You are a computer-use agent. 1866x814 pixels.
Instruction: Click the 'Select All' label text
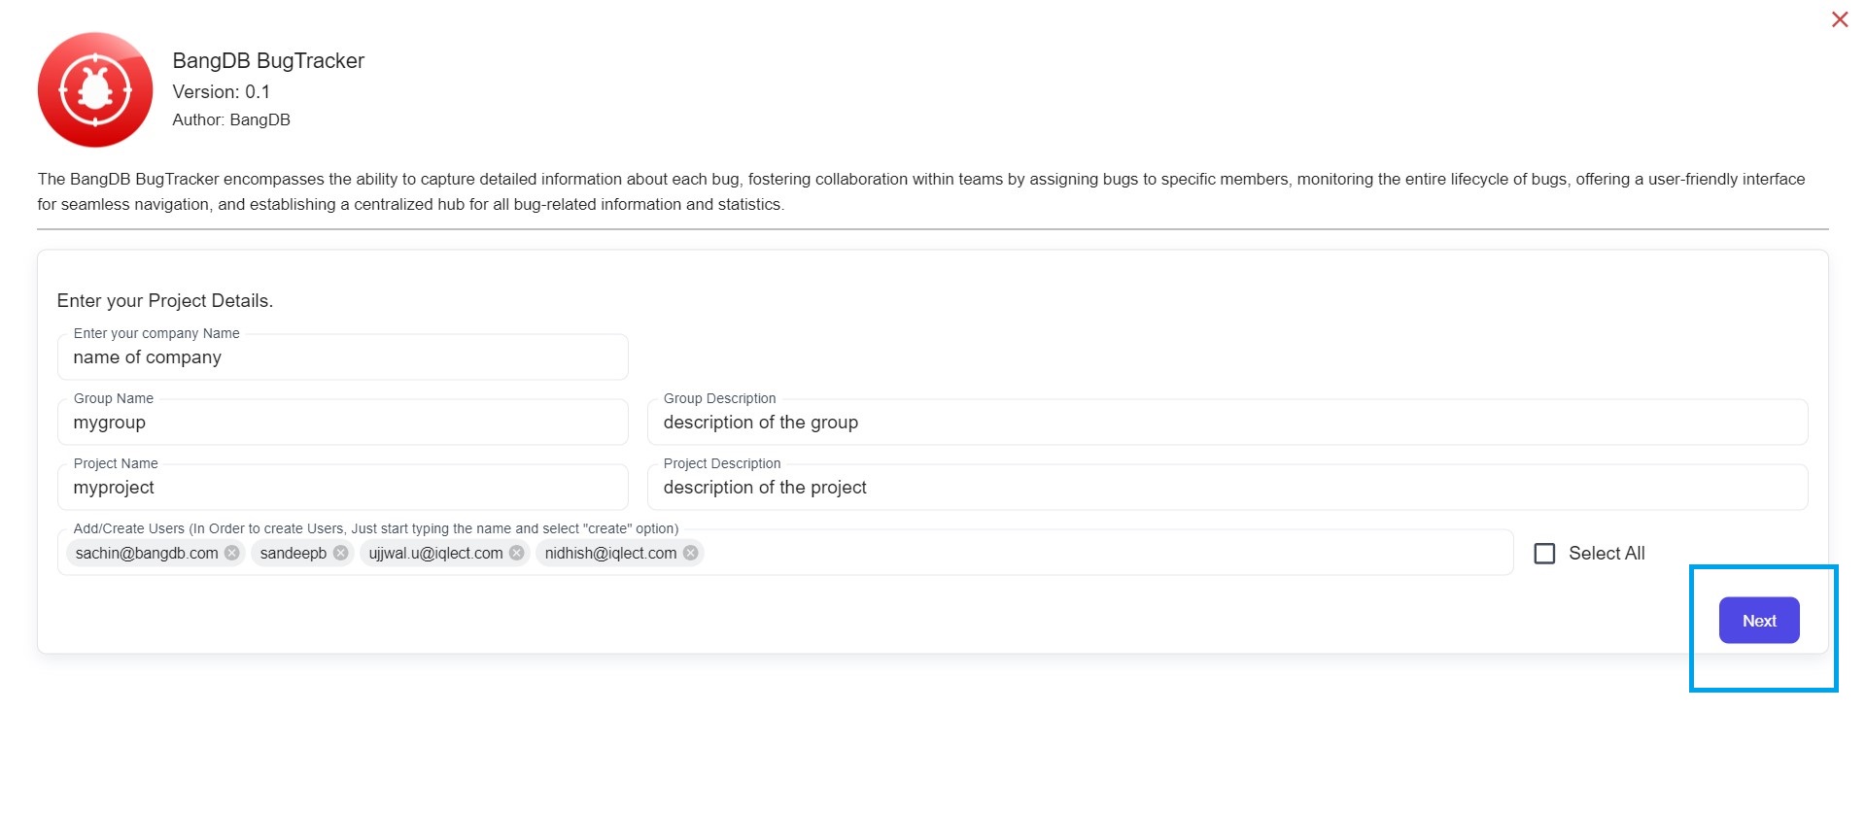coord(1607,553)
